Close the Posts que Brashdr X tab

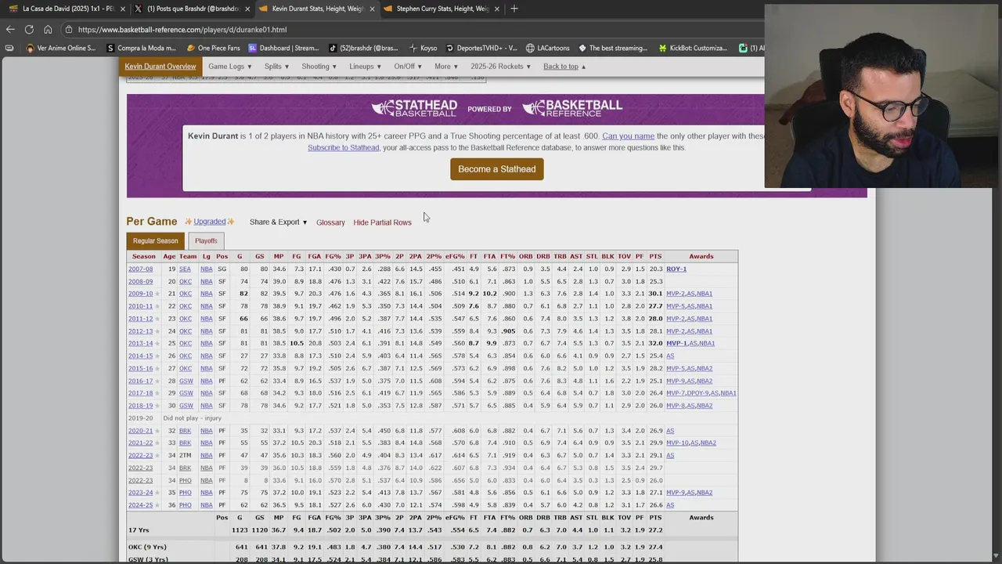coord(247,9)
